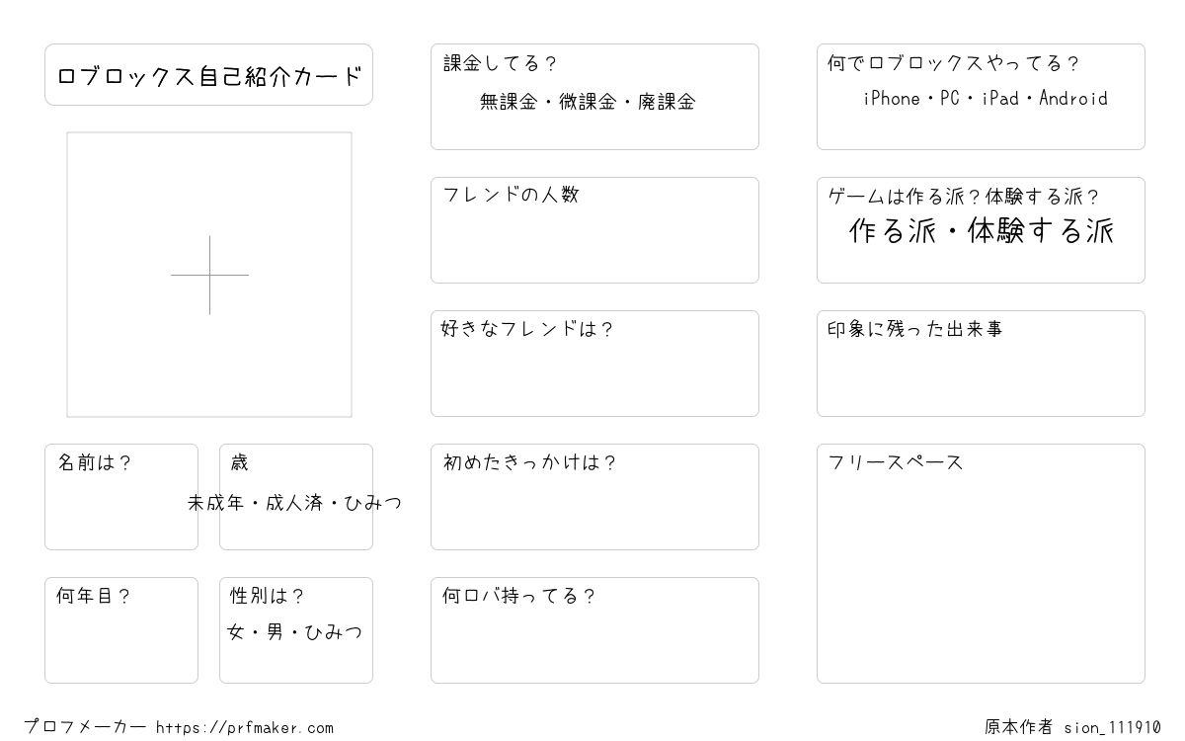Click the ロブロックス自己紹介カード title box

208,74
